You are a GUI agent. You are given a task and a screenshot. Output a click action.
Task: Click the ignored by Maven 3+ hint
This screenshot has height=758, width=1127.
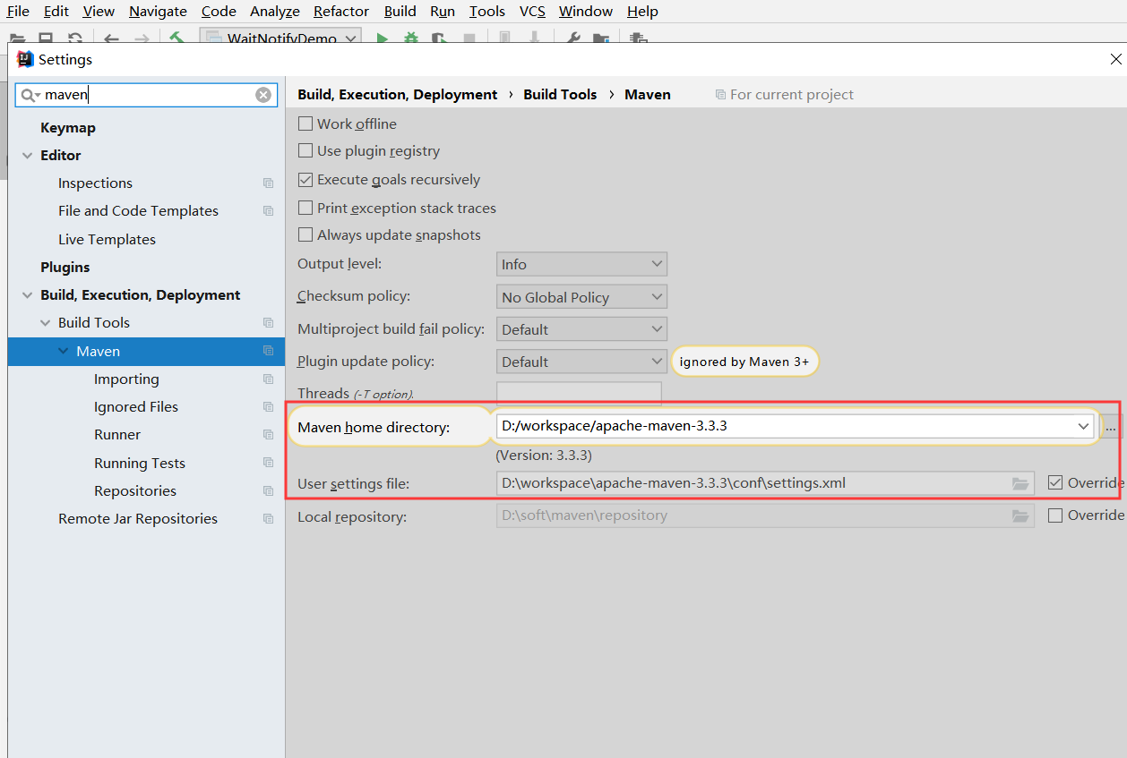tap(744, 362)
